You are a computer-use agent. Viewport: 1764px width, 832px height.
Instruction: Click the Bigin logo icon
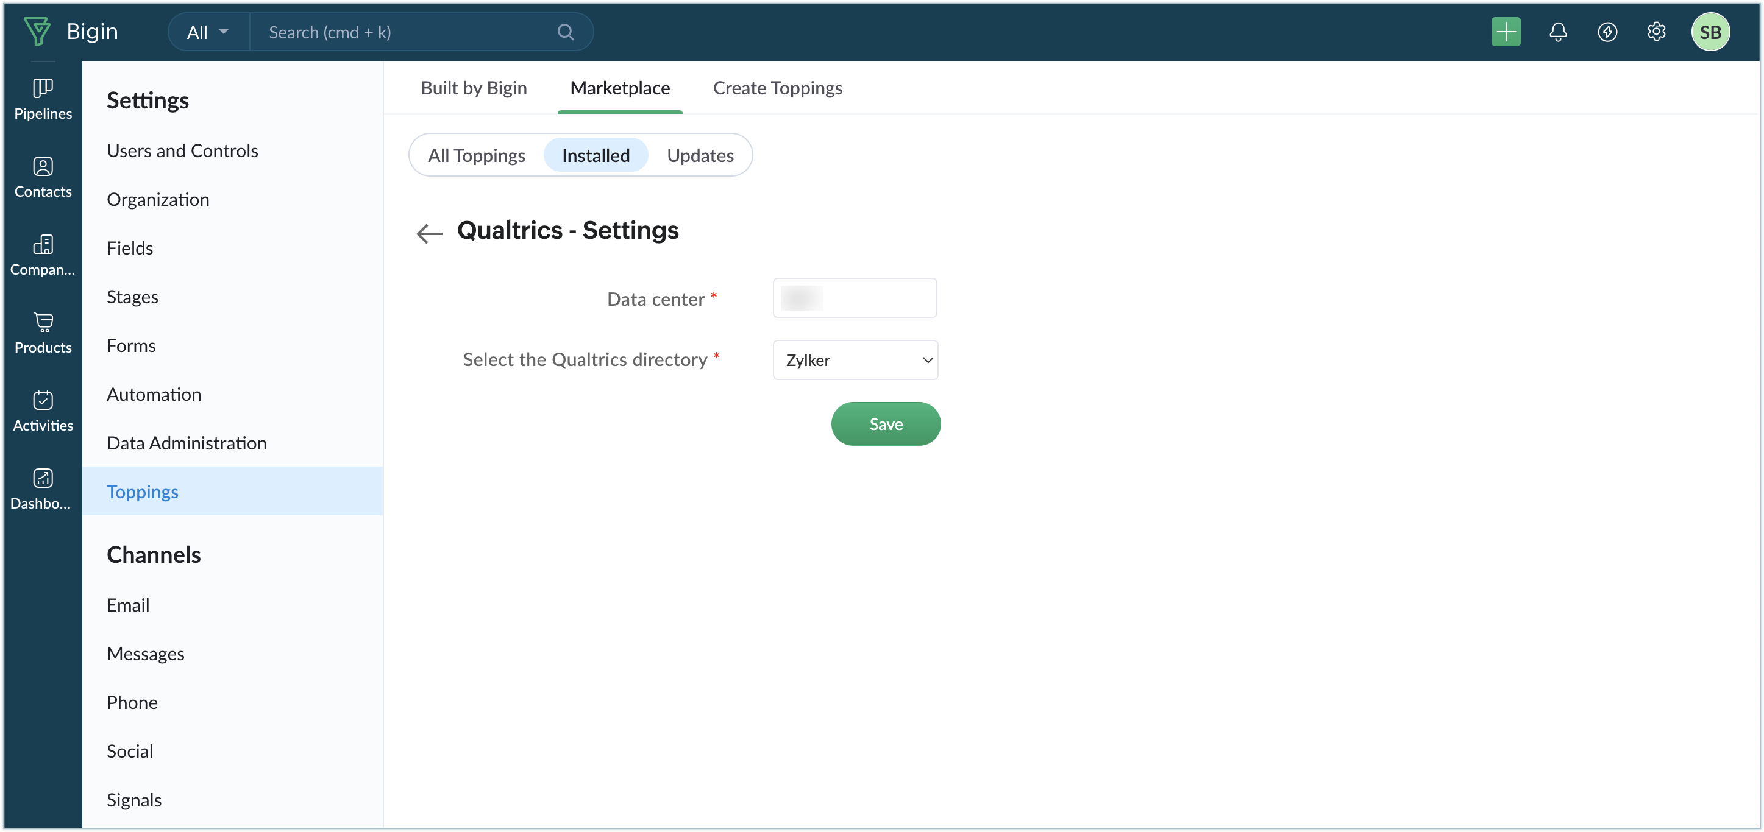[37, 32]
